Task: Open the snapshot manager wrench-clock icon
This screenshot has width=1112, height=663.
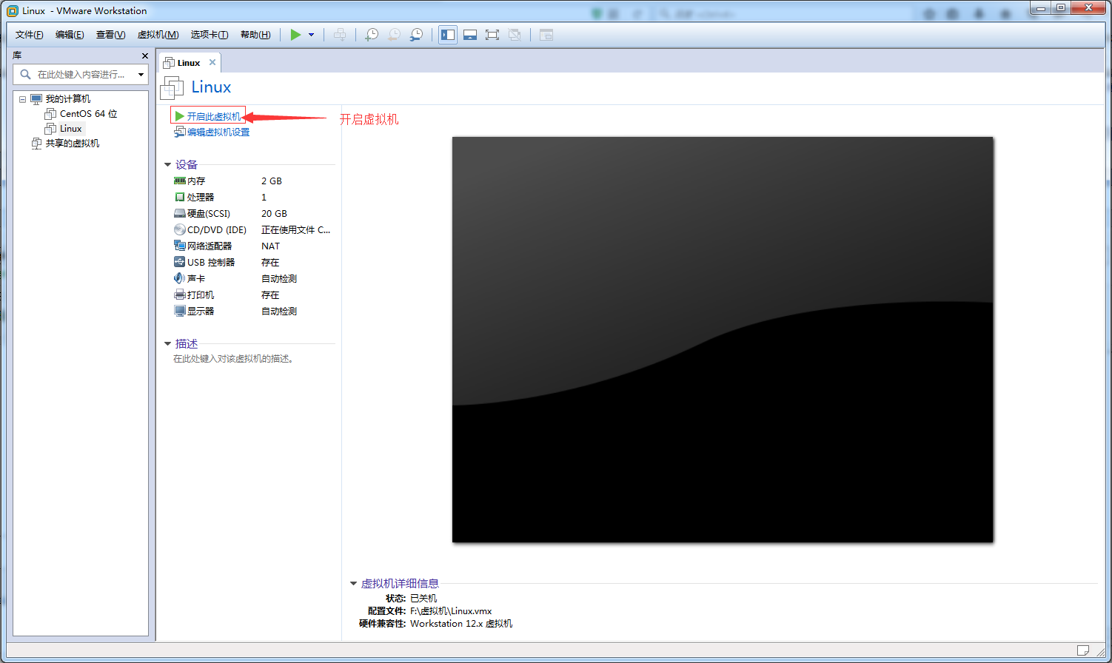Action: pyautogui.click(x=417, y=35)
